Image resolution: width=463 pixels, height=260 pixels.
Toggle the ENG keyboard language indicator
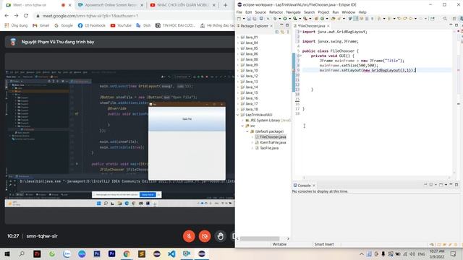pyautogui.click(x=421, y=253)
